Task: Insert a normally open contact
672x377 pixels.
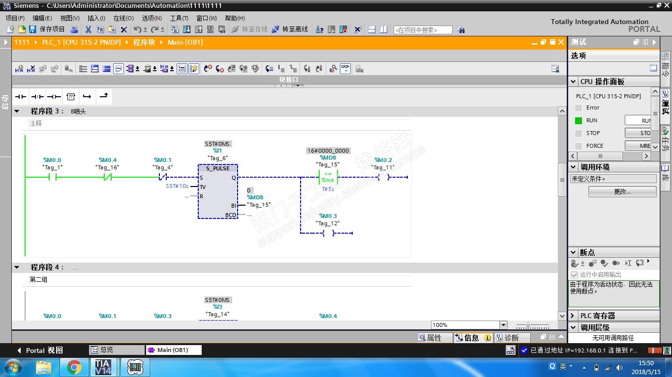Action: (21, 97)
